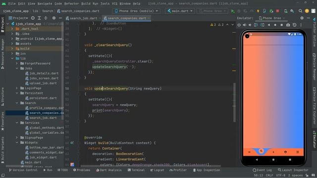The image size is (317, 178).
Task: Take emulator screenshot with camera icon
Action: tap(288, 25)
